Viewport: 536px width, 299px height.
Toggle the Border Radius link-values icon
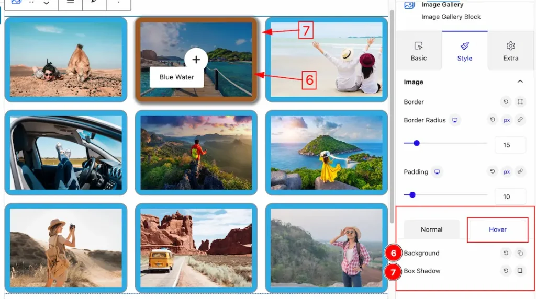click(520, 120)
